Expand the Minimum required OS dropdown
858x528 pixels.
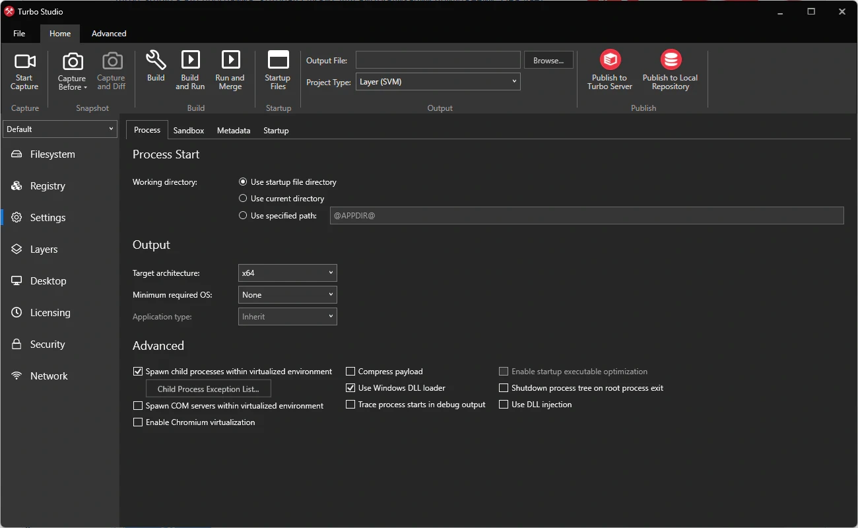(x=287, y=295)
